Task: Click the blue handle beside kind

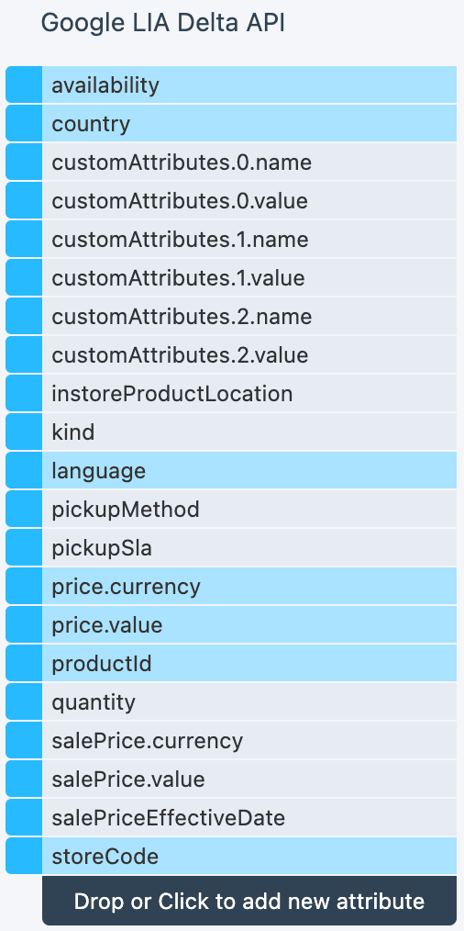Action: pos(24,432)
